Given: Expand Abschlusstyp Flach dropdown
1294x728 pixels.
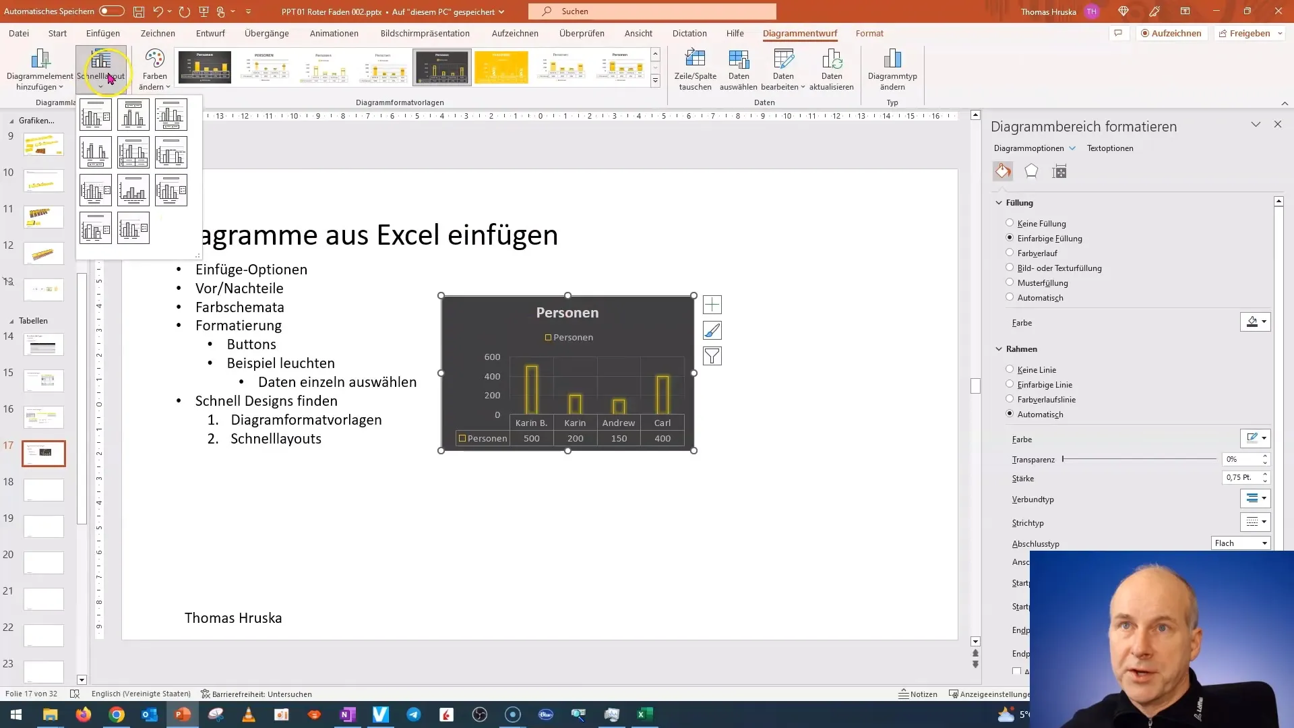Looking at the screenshot, I should (x=1264, y=543).
